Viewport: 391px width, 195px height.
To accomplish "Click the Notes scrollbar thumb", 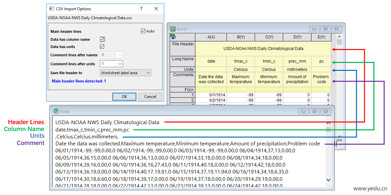I will click(x=328, y=129).
